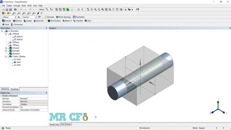Click the Tool Bodies value '2 Bodies'
231x130 pixels.
[x=34, y=104]
